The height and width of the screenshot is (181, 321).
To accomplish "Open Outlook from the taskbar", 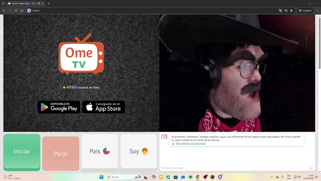I will (x=183, y=177).
